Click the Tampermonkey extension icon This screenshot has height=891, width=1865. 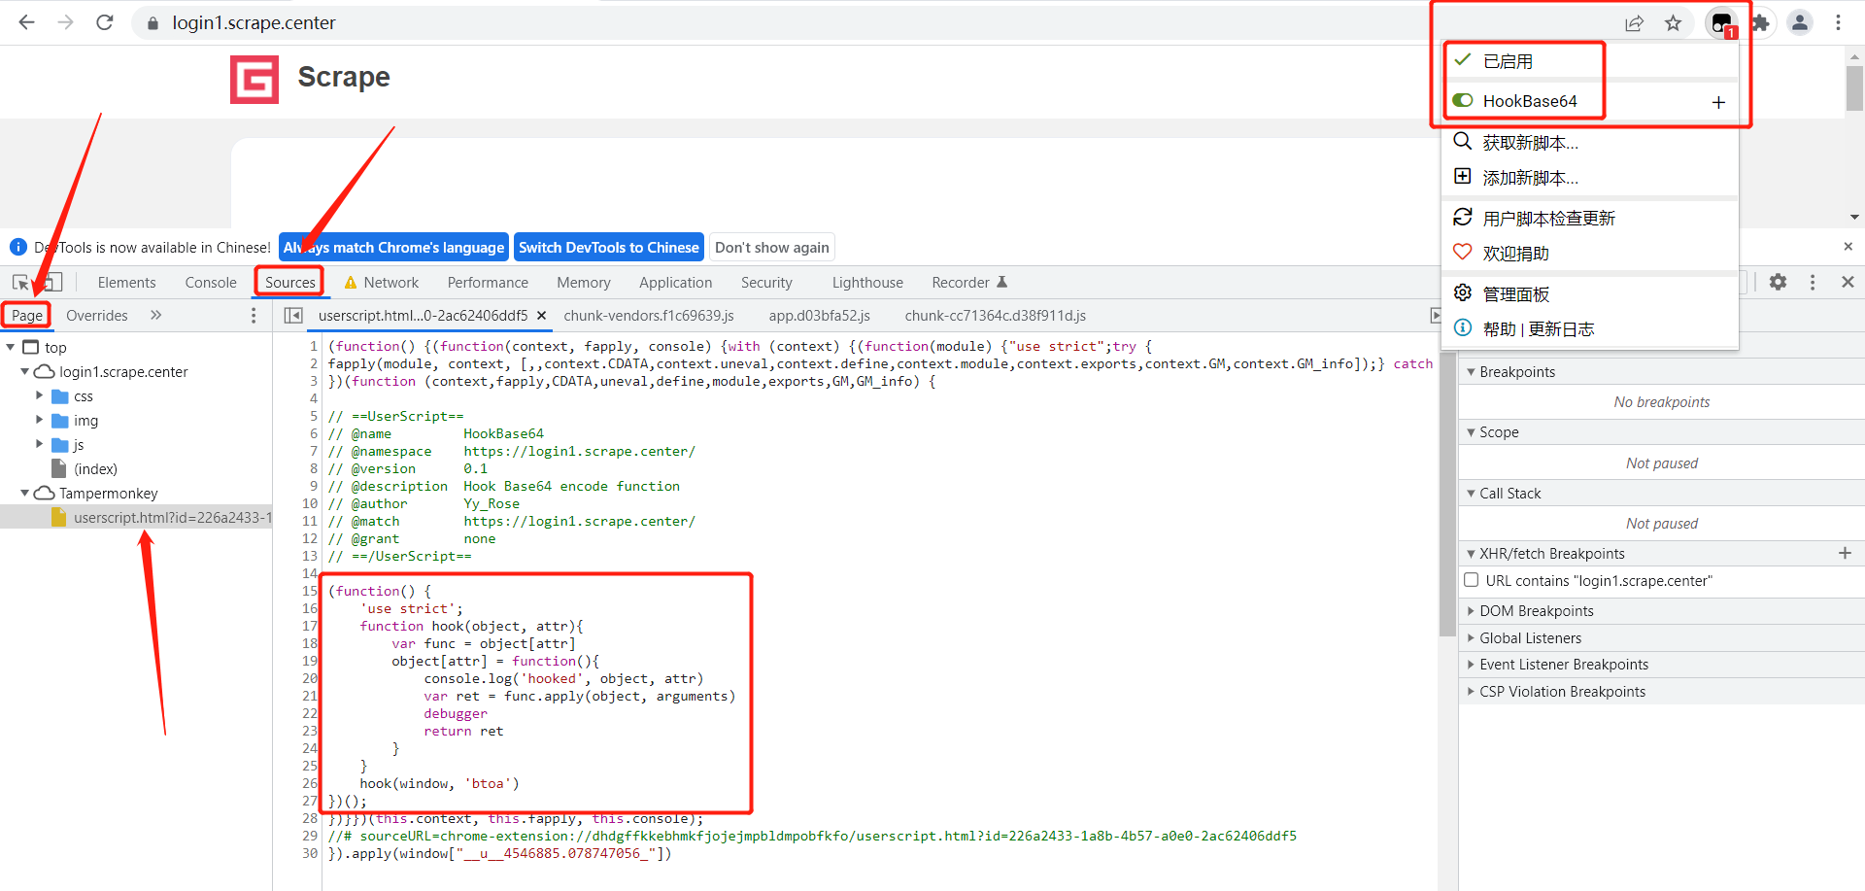[1720, 21]
